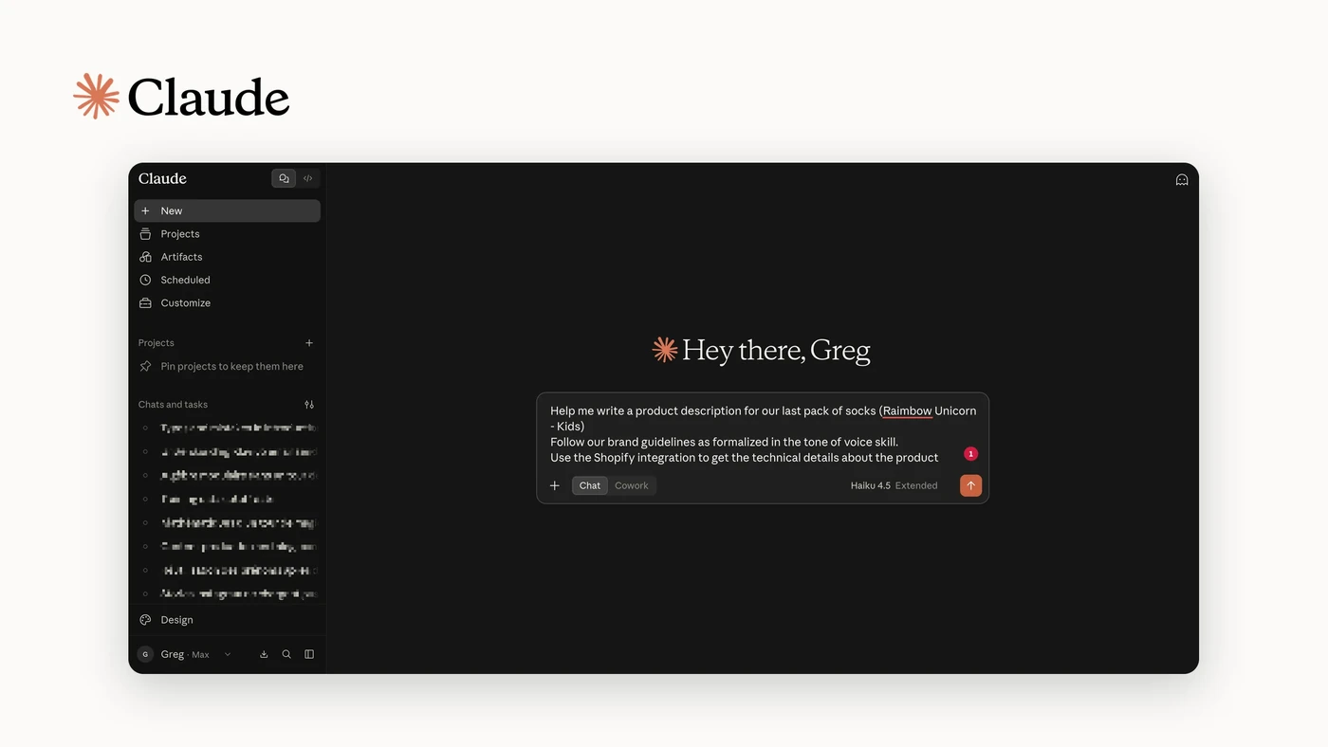Open search with the magnifier icon
The height and width of the screenshot is (747, 1328).
click(286, 654)
